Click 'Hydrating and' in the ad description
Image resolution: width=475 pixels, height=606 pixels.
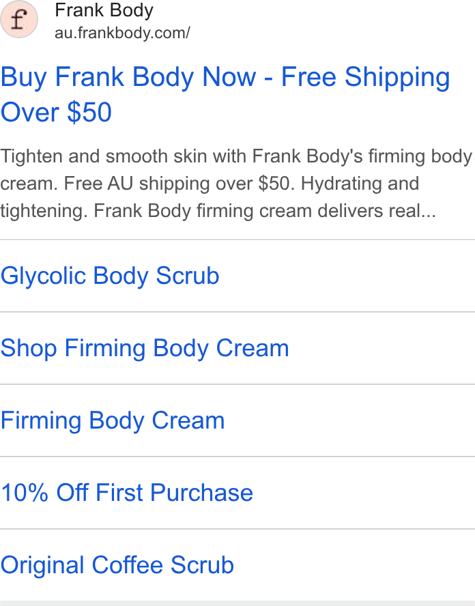pos(360,184)
